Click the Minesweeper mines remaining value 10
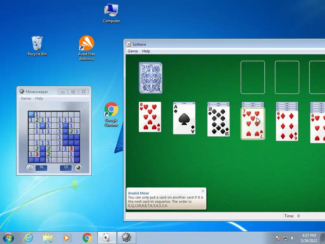Screen dimensions: 325x244 [x=66, y=168]
